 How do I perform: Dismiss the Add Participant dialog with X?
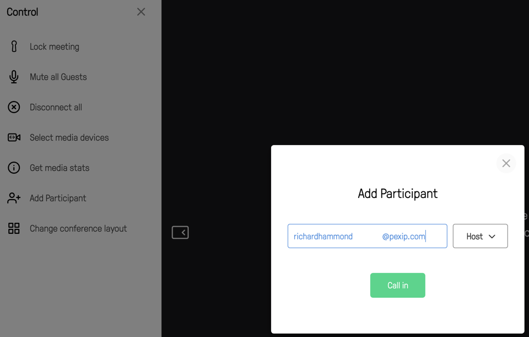point(506,163)
